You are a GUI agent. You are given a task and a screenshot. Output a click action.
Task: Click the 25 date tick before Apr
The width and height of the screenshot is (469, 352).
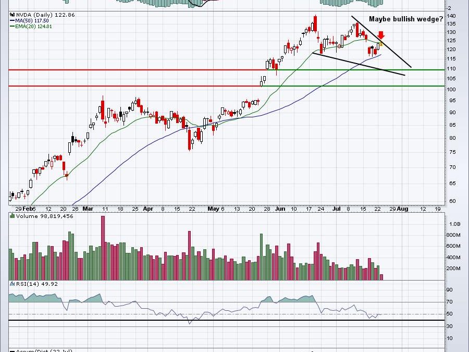[x=135, y=209]
